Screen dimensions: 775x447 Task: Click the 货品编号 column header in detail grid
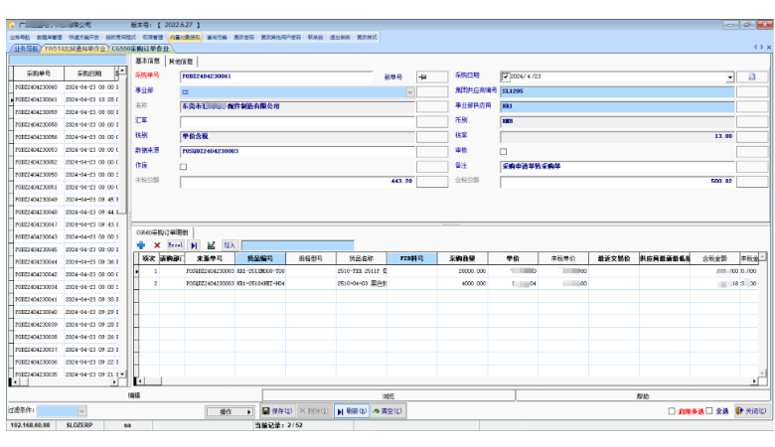point(260,258)
